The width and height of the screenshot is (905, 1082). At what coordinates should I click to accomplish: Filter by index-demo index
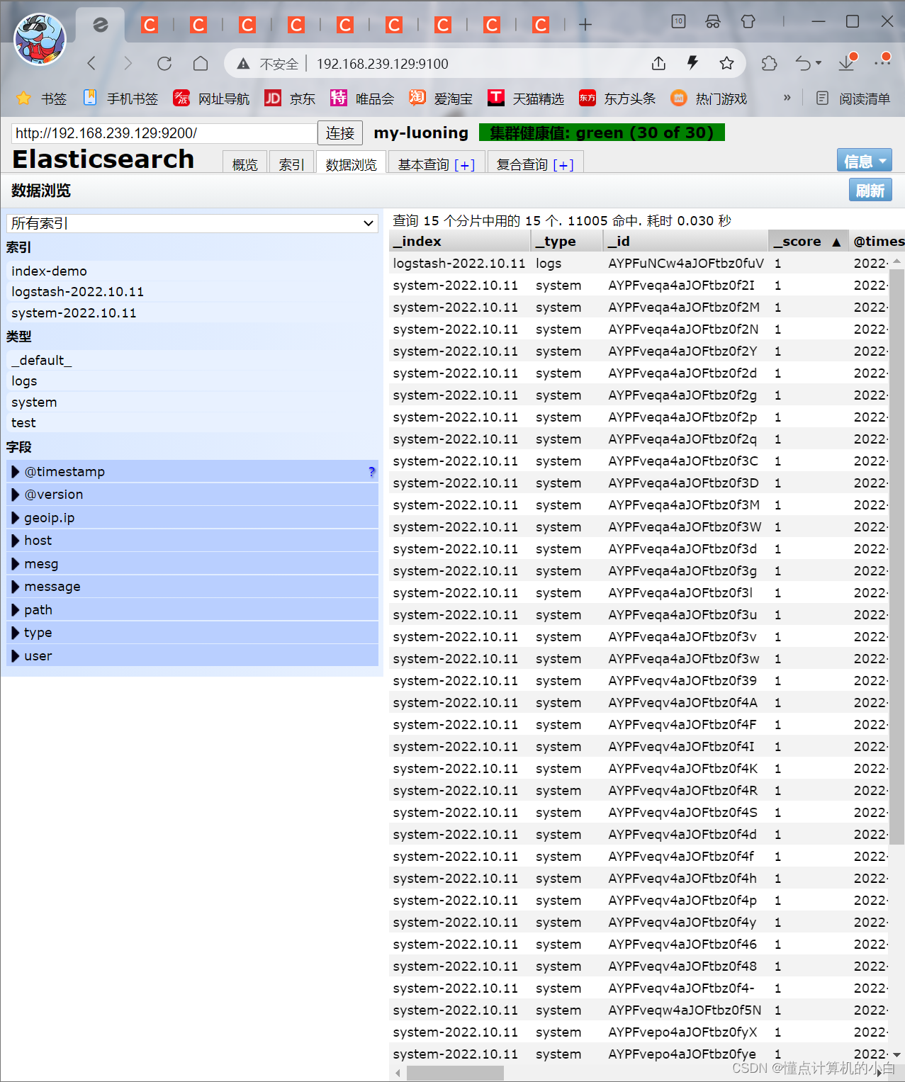192,271
